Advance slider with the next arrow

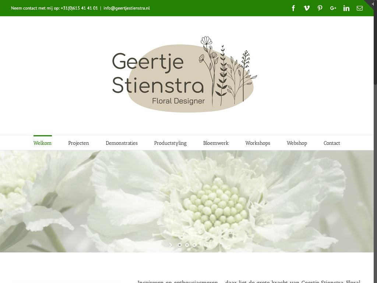tap(170, 245)
